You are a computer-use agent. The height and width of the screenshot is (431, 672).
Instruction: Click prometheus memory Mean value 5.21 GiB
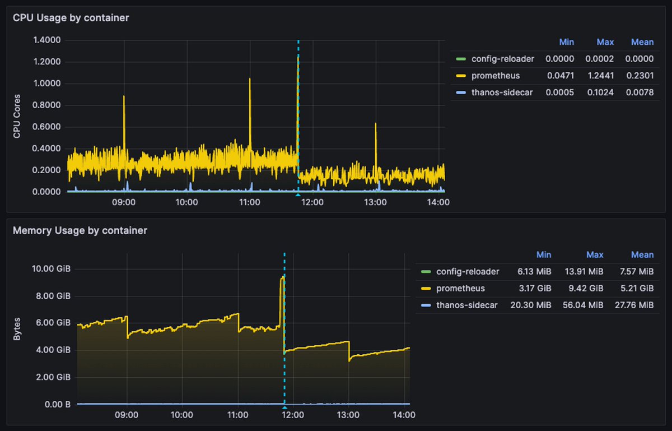pos(636,288)
